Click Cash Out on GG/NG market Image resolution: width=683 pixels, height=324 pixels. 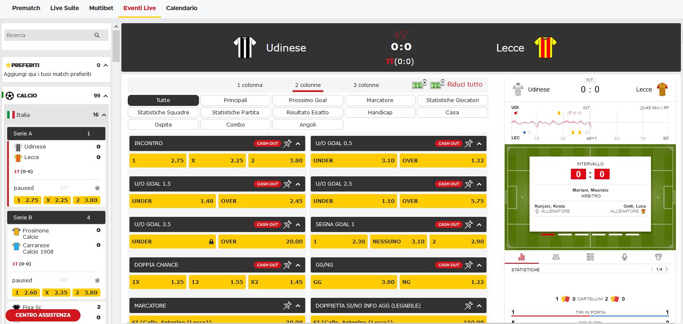[449, 265]
